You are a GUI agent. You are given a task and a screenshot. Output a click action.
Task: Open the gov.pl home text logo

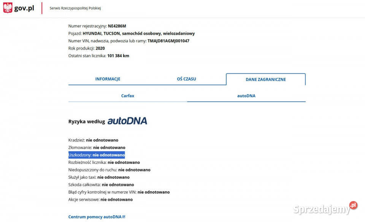tap(24, 8)
